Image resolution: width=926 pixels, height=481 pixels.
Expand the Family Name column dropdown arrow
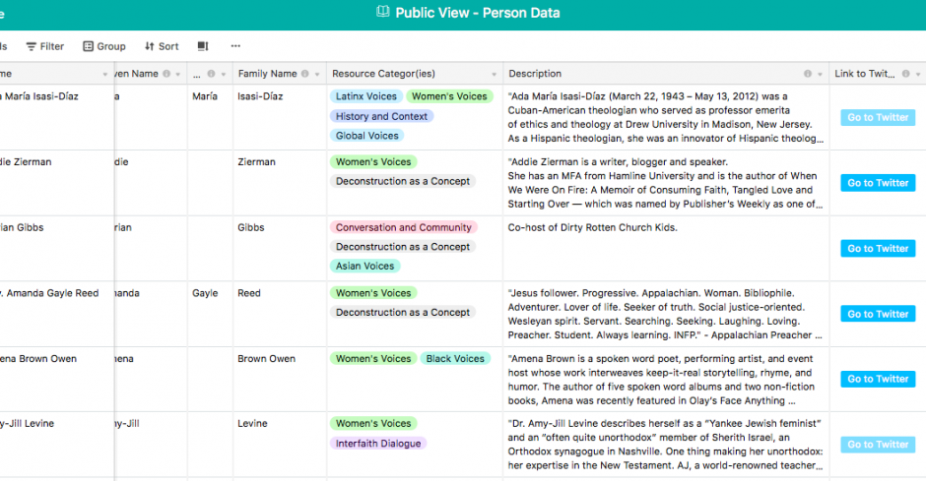click(317, 75)
